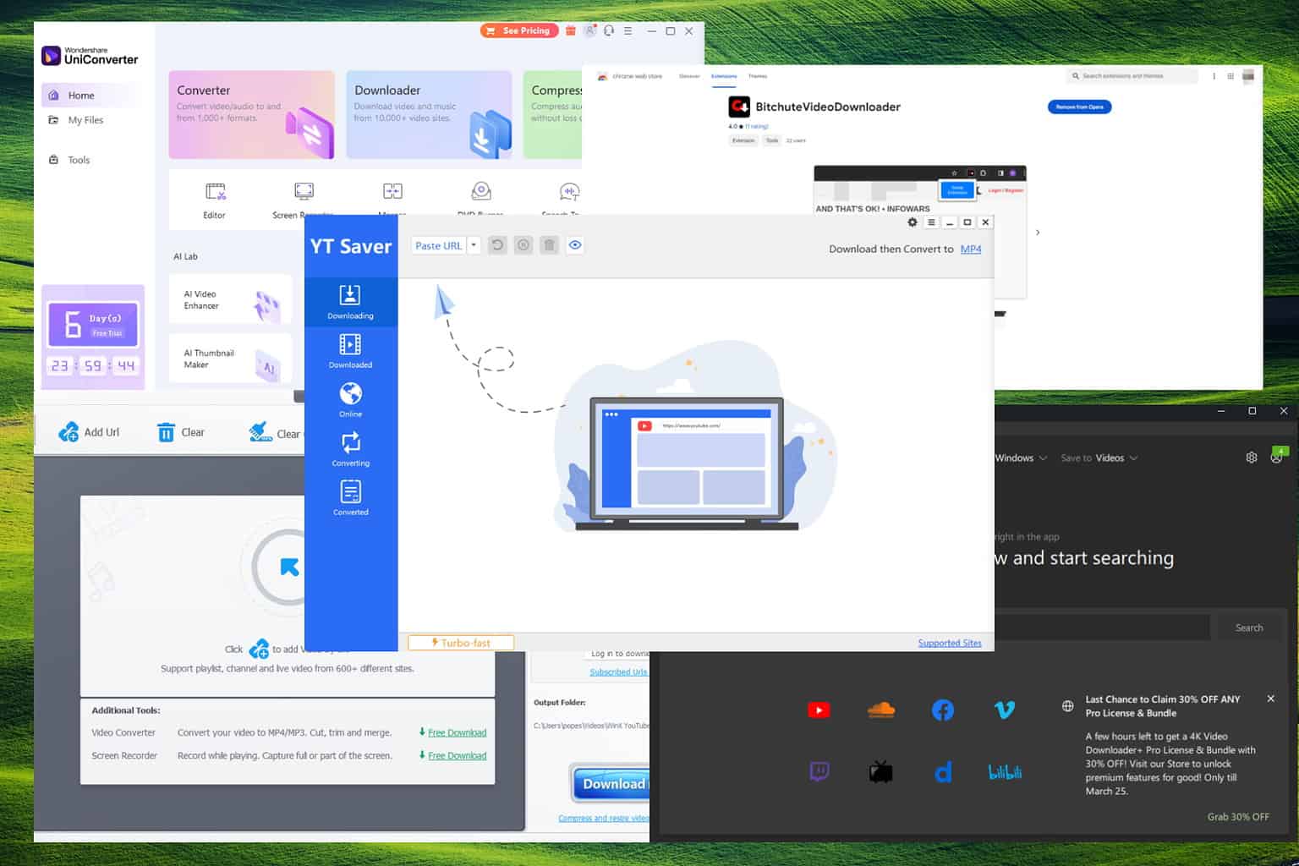The height and width of the screenshot is (866, 1299).
Task: Select the Vimeo icon in supported sites
Action: [x=1004, y=710]
